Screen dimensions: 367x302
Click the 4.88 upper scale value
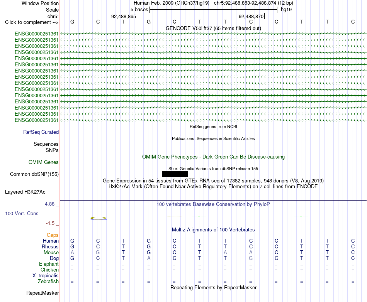49,204
